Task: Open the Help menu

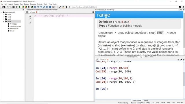Action: pos(55,4)
